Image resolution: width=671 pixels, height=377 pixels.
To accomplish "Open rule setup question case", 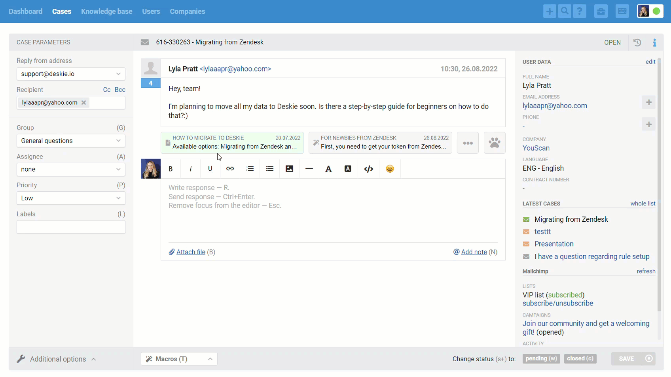I will (592, 256).
